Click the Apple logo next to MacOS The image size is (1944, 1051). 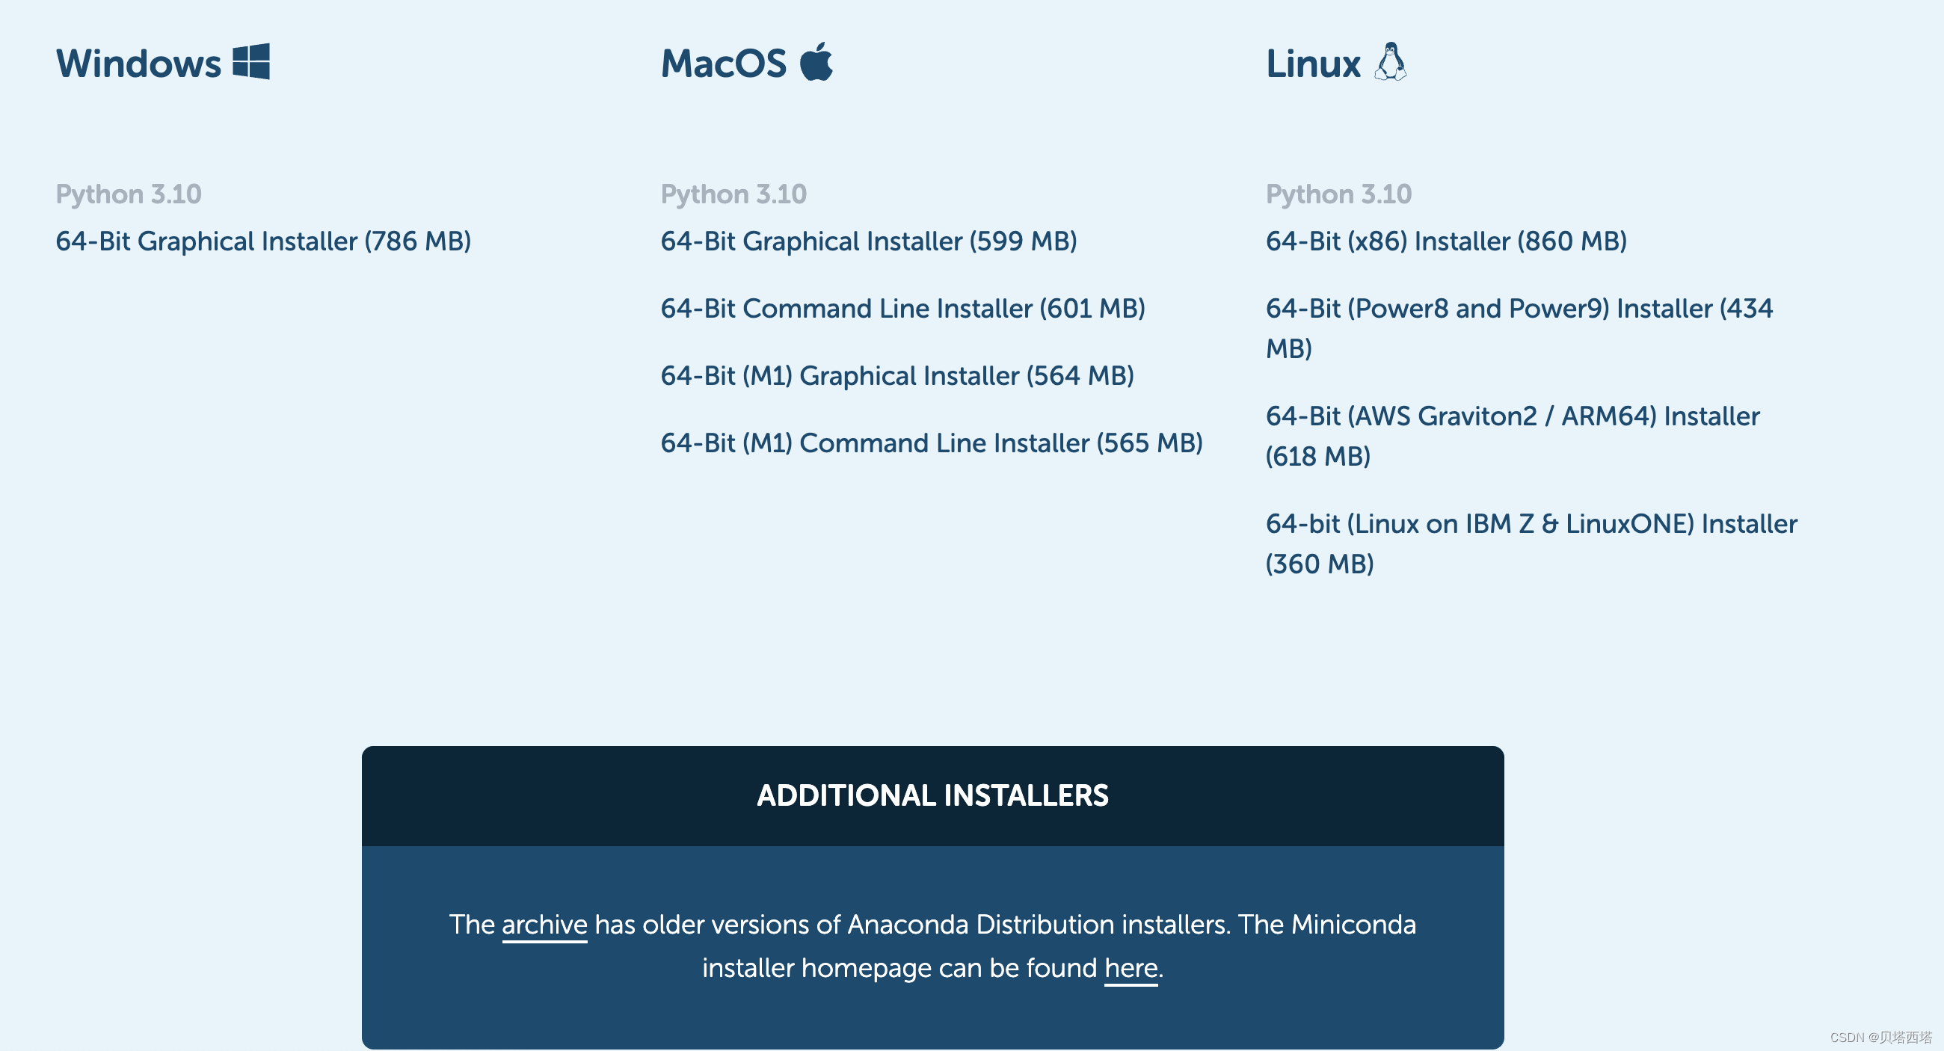tap(816, 61)
